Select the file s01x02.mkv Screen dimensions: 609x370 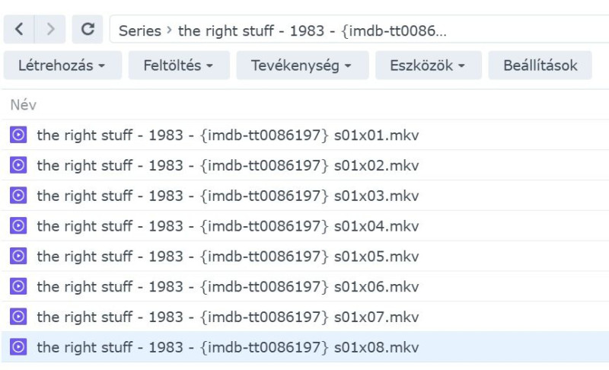(x=305, y=165)
